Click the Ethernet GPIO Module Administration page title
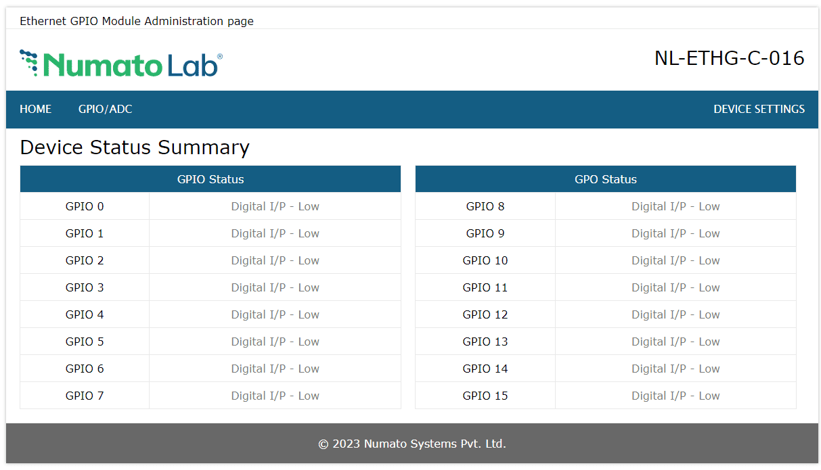The image size is (821, 470). tap(136, 21)
